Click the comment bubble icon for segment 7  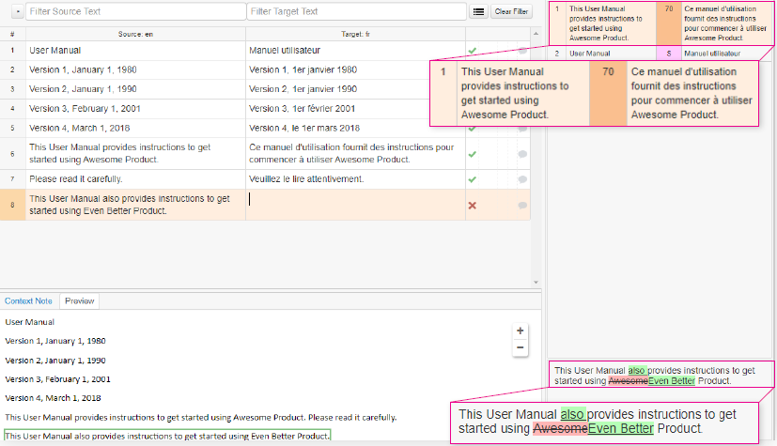[x=521, y=178]
